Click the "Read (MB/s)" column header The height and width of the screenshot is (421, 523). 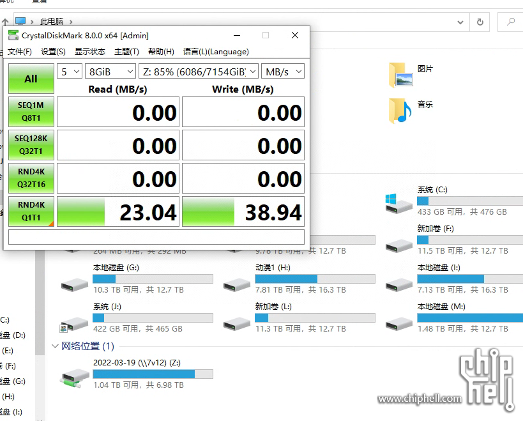117,89
